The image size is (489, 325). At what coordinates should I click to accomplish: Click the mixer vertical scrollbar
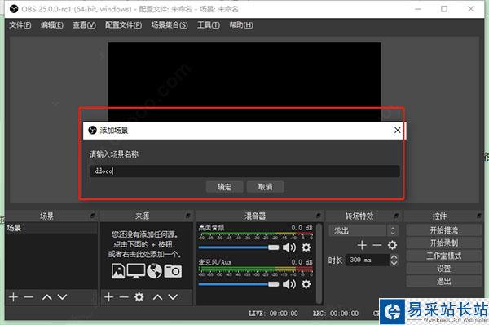pos(319,264)
